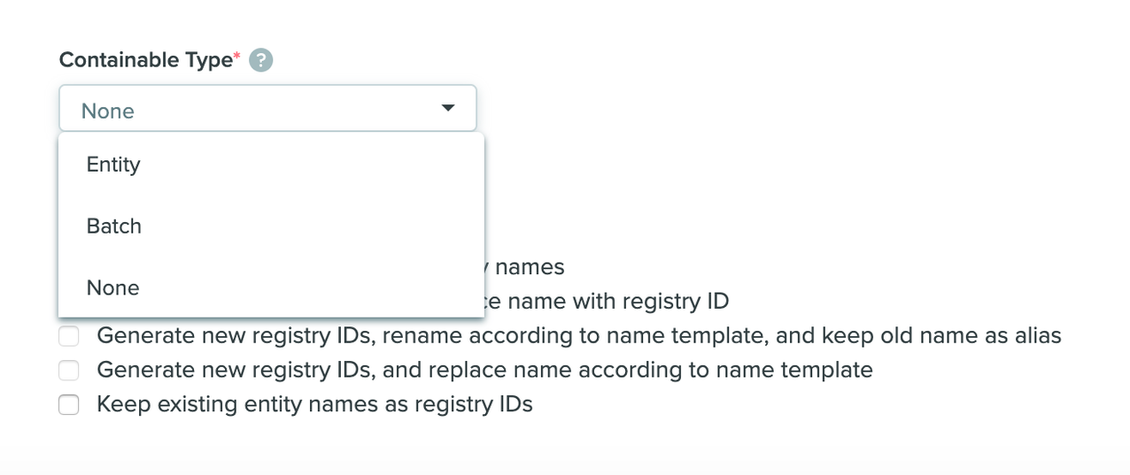
Task: Click the Containable Type combo box showing None
Action: coord(267,109)
